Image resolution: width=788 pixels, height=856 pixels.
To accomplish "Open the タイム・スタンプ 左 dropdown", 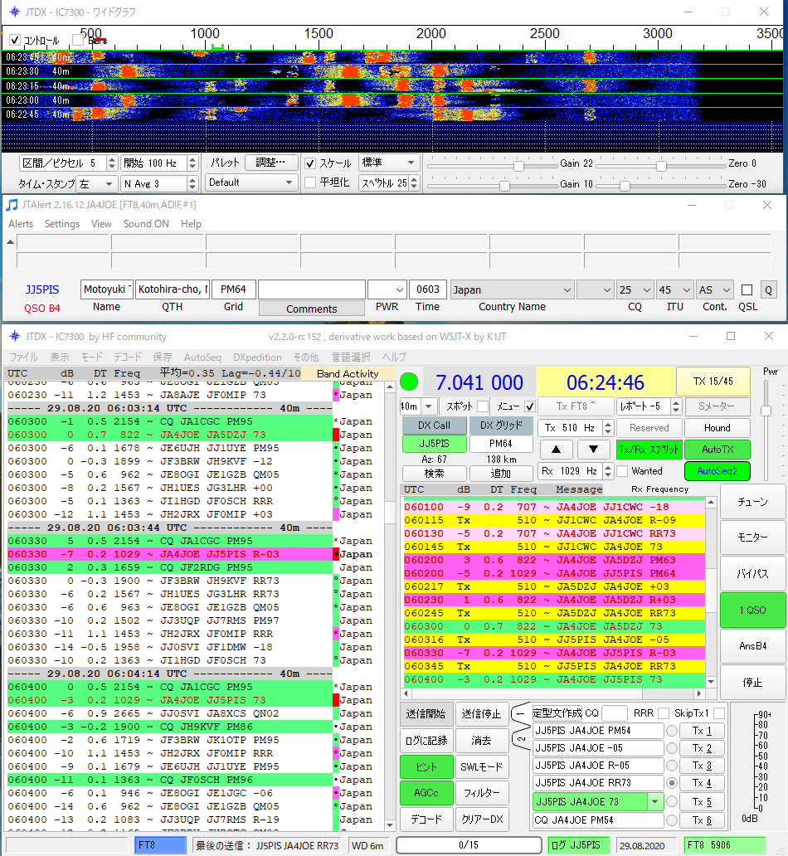I will click(x=96, y=184).
